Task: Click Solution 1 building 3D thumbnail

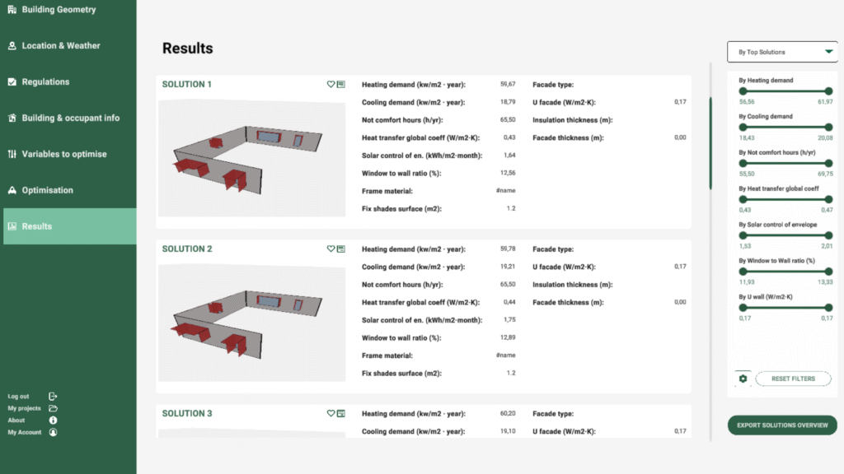Action: point(251,159)
